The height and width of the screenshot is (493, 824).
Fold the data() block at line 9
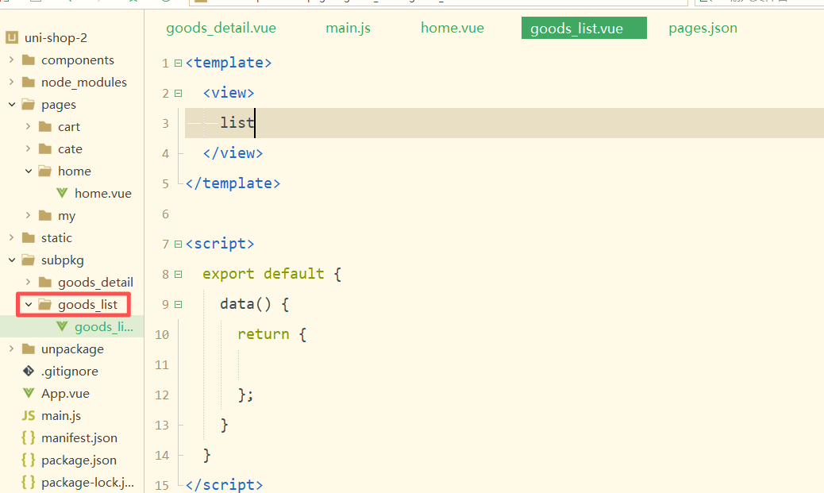(x=178, y=304)
